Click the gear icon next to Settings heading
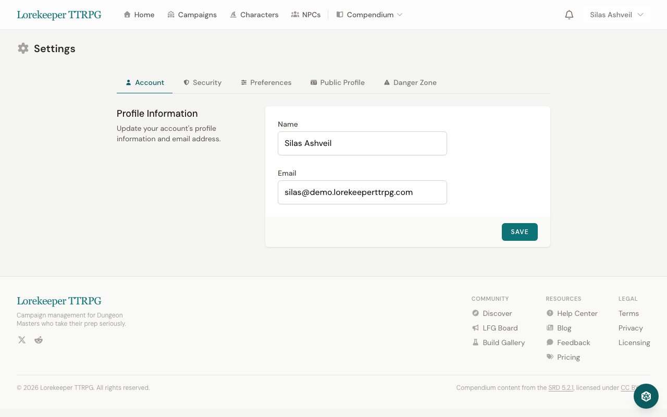Screen dimensions: 667x417 pos(23,48)
